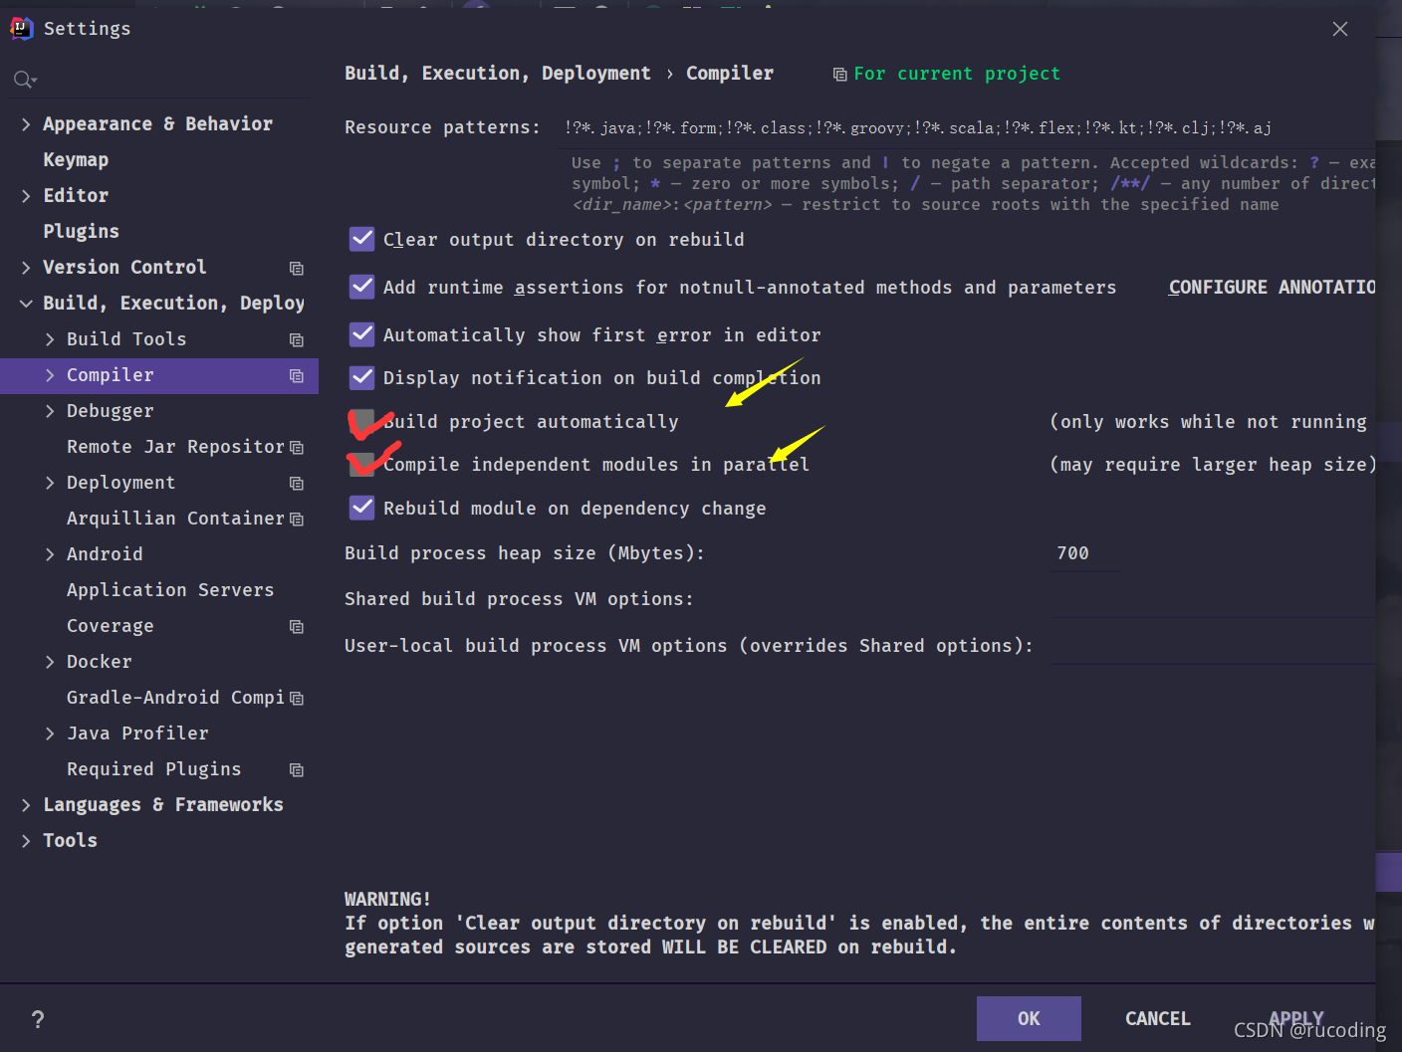Expand Languages & Frameworks section
Viewport: 1402px width, 1052px height.
point(26,805)
